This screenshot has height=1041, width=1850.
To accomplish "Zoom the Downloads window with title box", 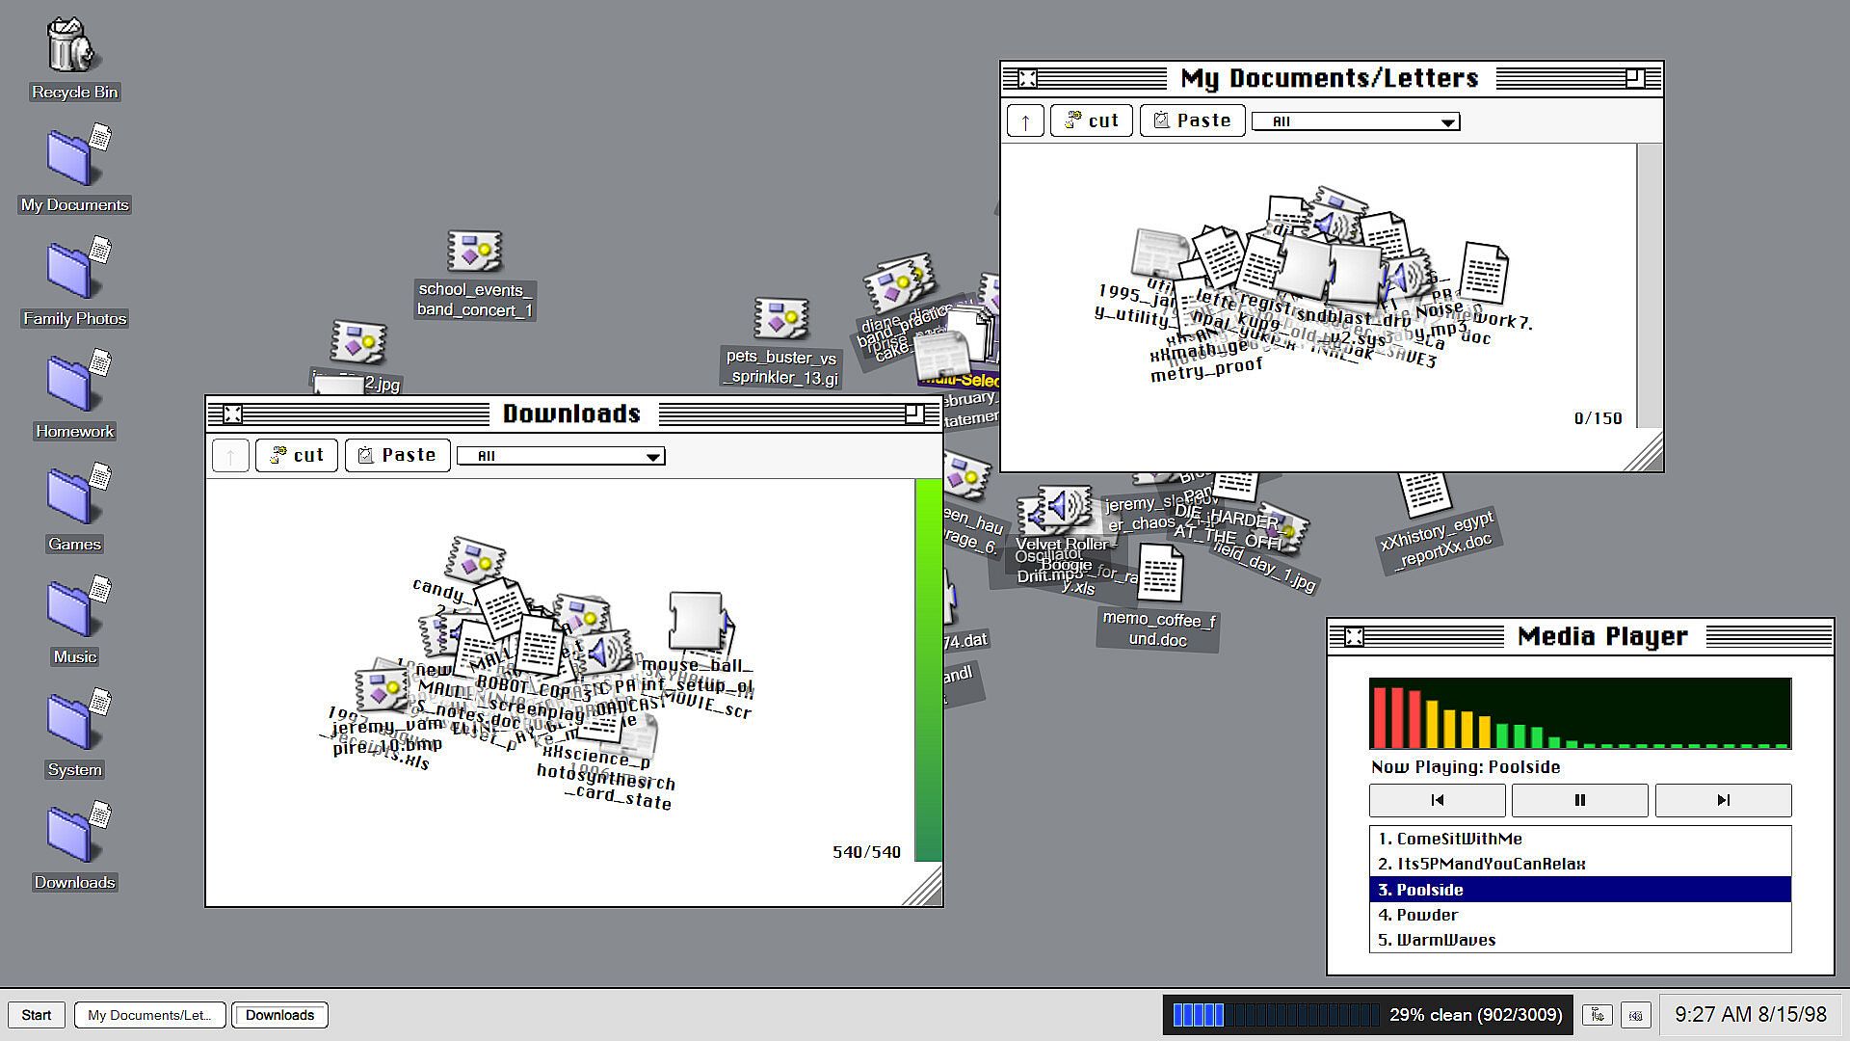I will pos(914,414).
